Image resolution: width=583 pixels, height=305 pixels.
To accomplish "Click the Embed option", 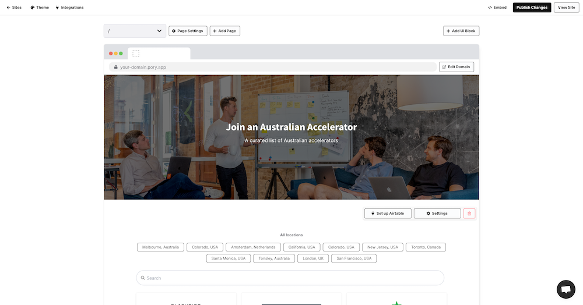I will coord(497,8).
